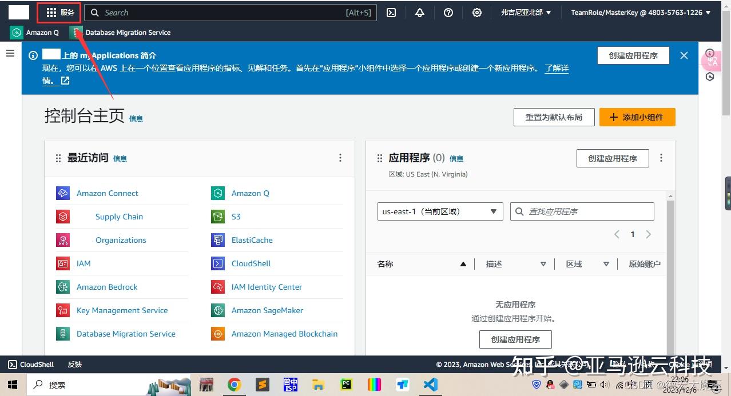Screen dimensions: 731x396
Task: Open IAM from recently visited list
Action: [x=84, y=263]
